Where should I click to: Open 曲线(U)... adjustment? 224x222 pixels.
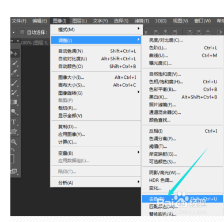(183, 55)
